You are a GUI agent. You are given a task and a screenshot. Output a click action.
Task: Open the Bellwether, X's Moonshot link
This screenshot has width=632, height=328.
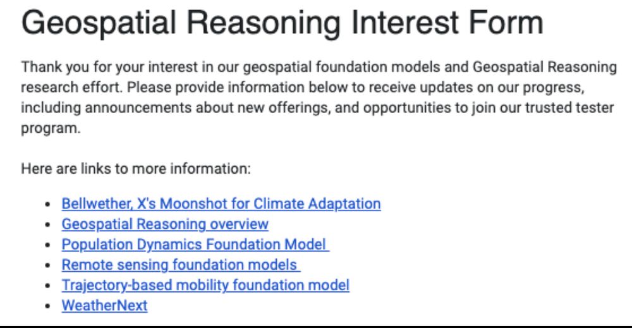point(221,204)
